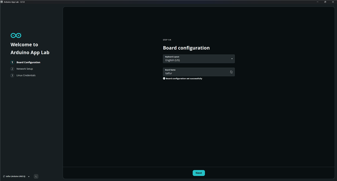Click step number 2 circle

[12, 69]
